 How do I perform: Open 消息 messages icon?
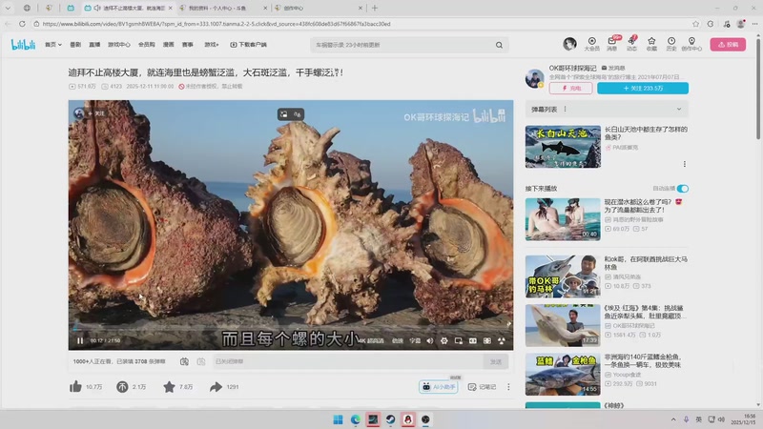coord(611,44)
